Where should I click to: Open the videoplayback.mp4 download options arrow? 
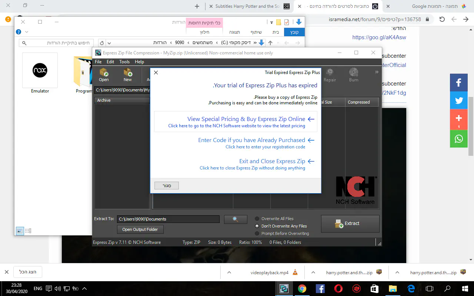point(229,273)
